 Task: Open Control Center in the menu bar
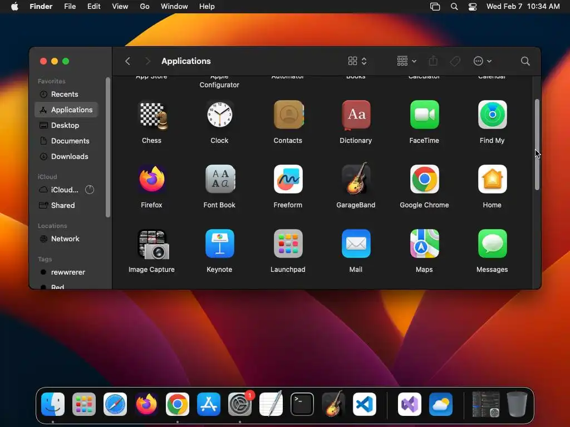pyautogui.click(x=473, y=6)
